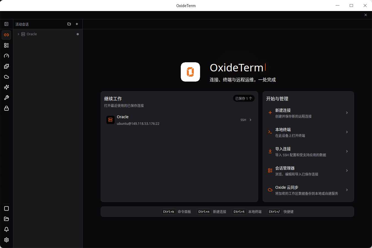Click the 会话管理器 title text

[x=285, y=168]
